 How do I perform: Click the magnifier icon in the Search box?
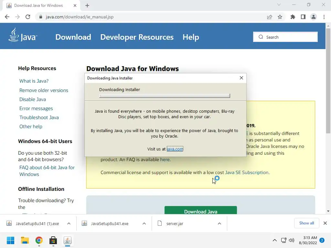point(261,37)
